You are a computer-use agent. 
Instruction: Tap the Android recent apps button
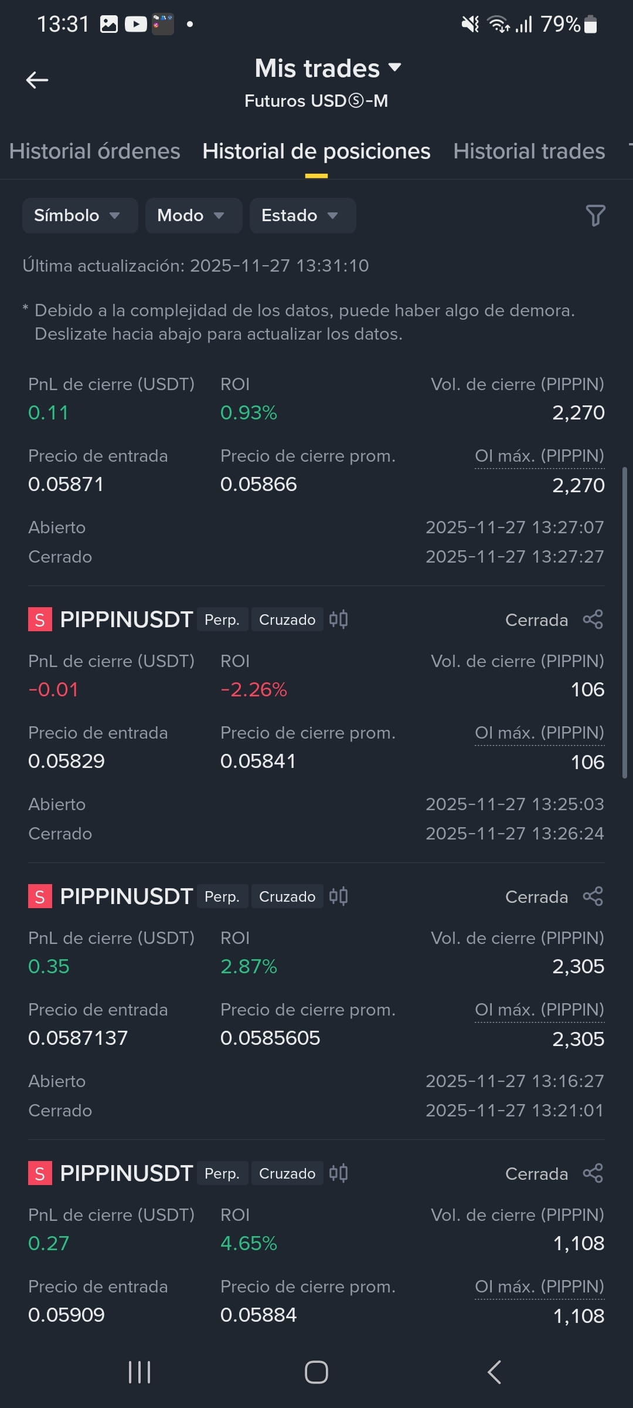[x=139, y=1372]
